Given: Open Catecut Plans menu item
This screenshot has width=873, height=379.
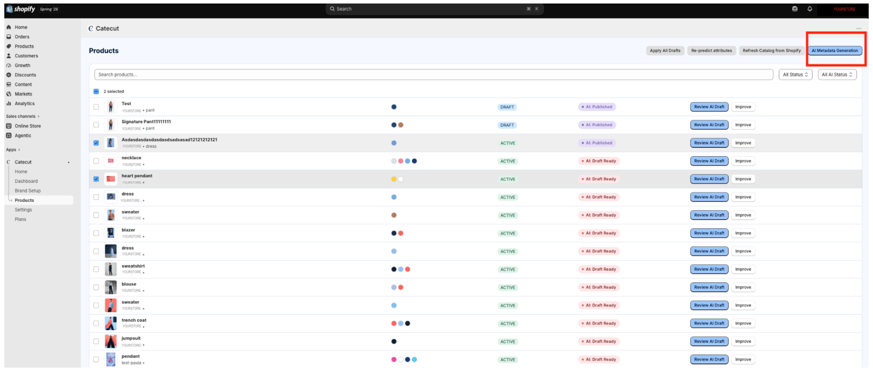Looking at the screenshot, I should [x=21, y=219].
